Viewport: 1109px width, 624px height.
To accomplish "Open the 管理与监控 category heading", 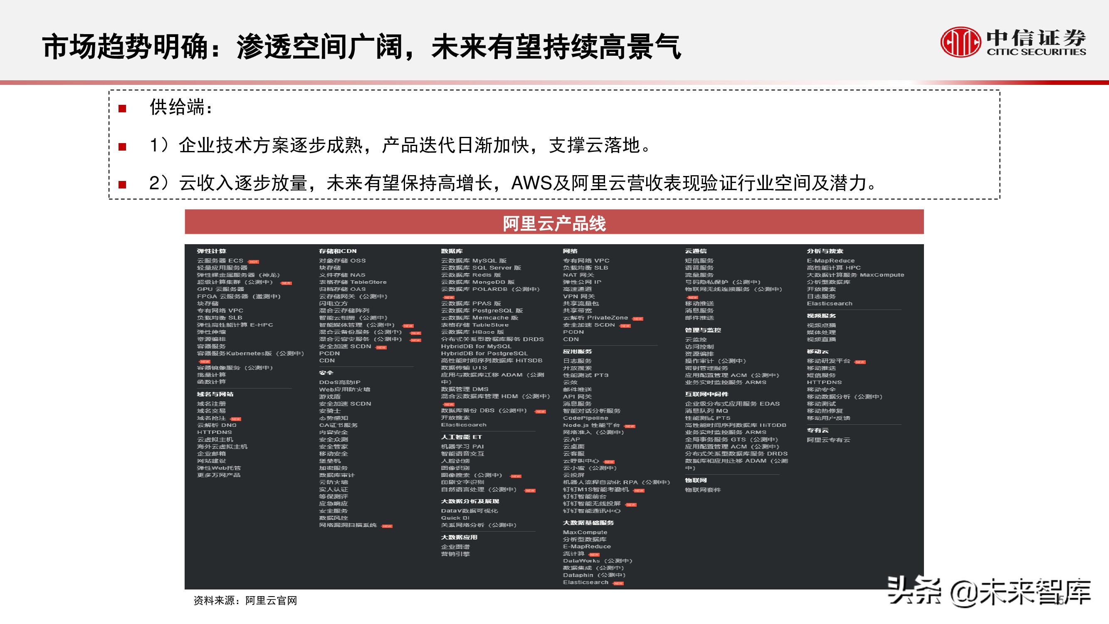I will [703, 330].
